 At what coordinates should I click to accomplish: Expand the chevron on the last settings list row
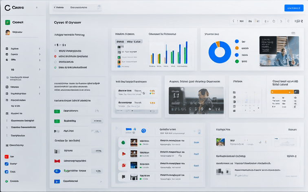click(x=101, y=181)
